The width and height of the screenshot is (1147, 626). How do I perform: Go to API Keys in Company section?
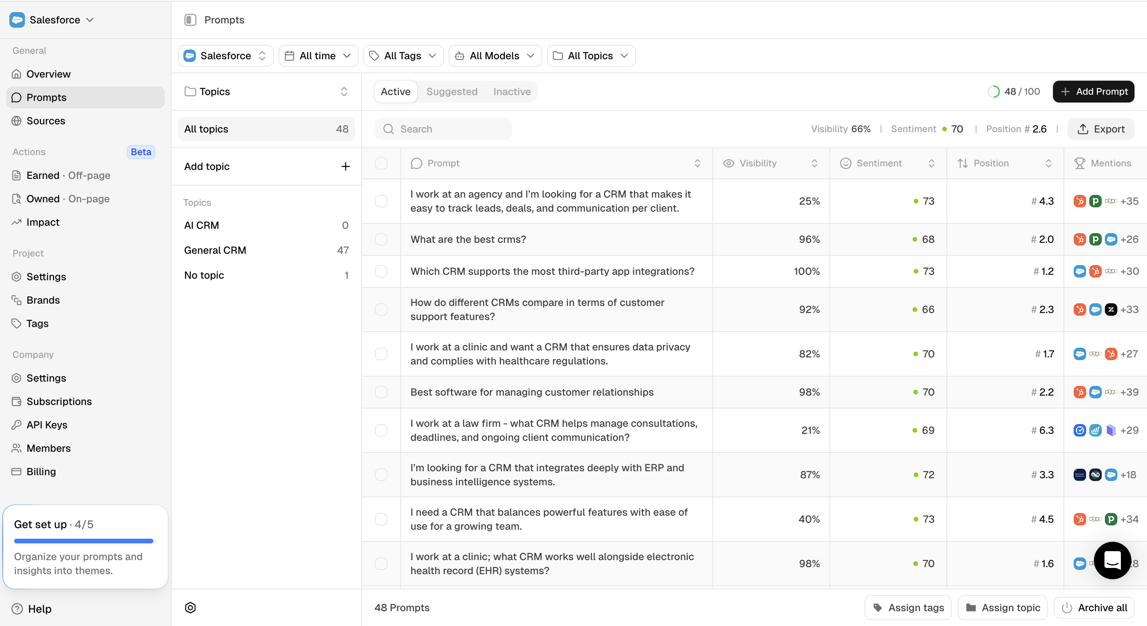pyautogui.click(x=47, y=425)
